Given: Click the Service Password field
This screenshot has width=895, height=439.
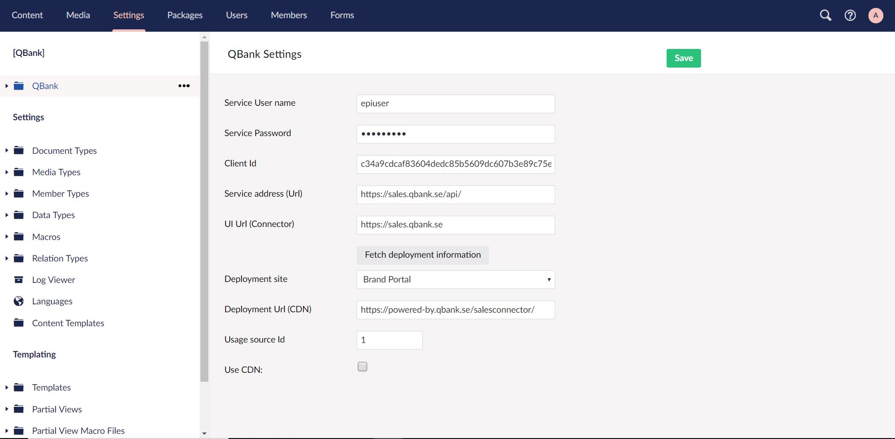Looking at the screenshot, I should 455,134.
